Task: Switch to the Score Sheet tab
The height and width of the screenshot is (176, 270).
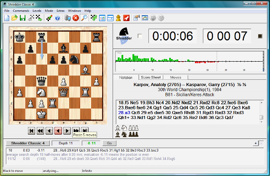Action: pos(151,77)
